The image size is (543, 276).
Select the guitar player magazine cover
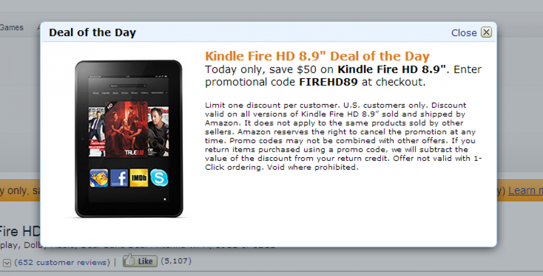pos(158,130)
